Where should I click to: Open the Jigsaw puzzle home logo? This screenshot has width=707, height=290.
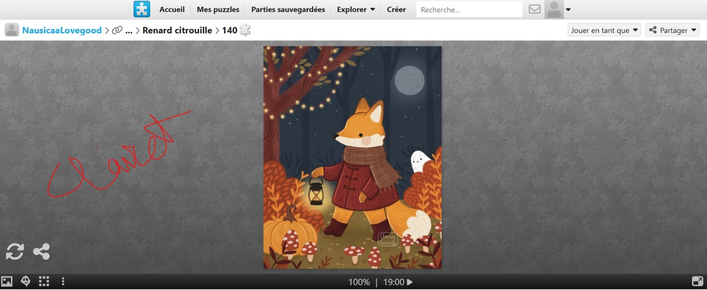142,9
